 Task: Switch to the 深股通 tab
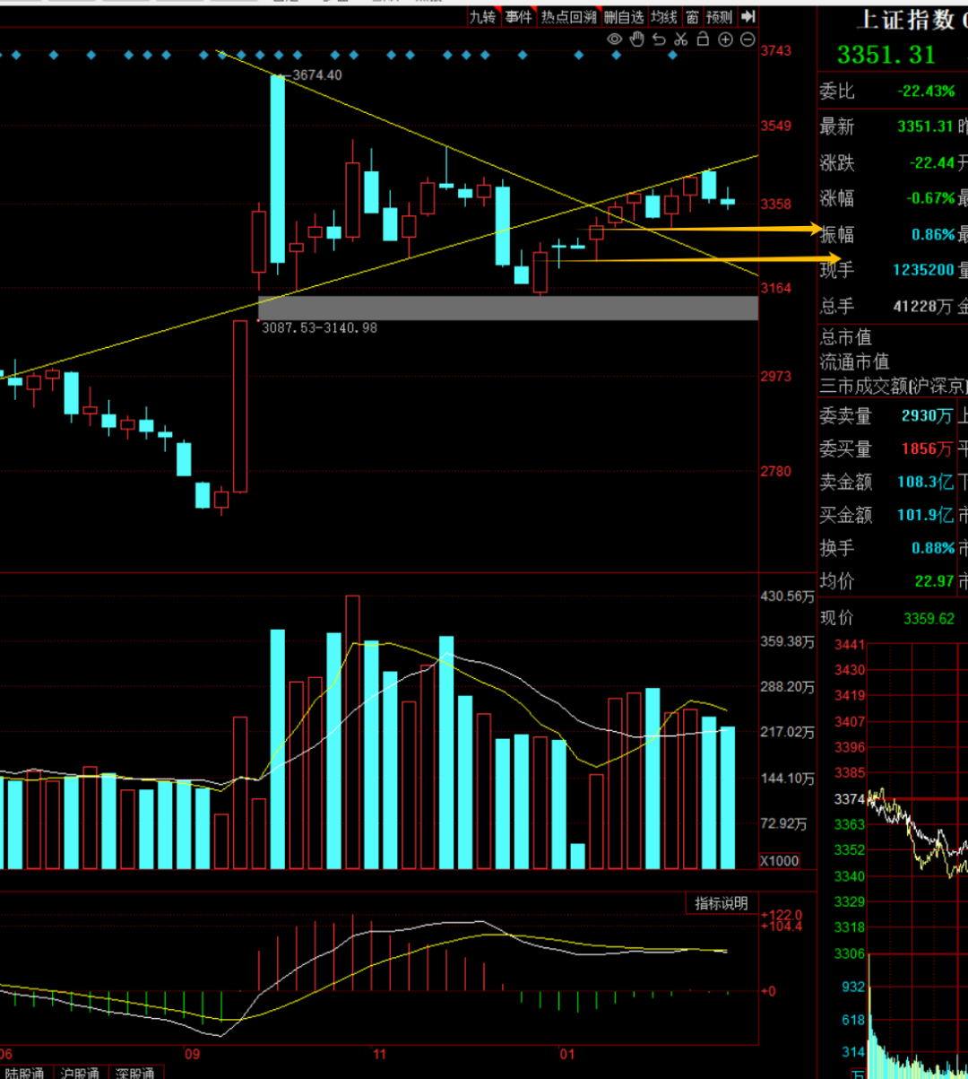pos(134,1073)
